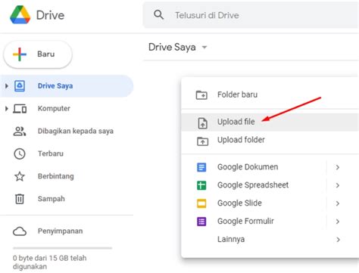The width and height of the screenshot is (359, 273).
Task: Select Drive Saya in the sidebar
Action: coord(67,86)
